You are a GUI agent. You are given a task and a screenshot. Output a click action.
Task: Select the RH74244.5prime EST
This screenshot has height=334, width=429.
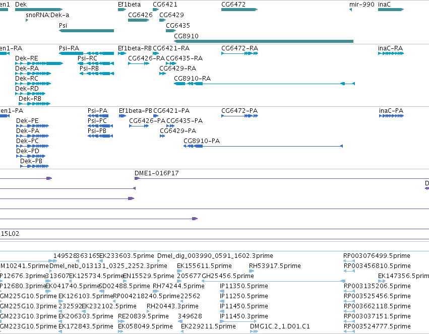pyautogui.click(x=156, y=291)
